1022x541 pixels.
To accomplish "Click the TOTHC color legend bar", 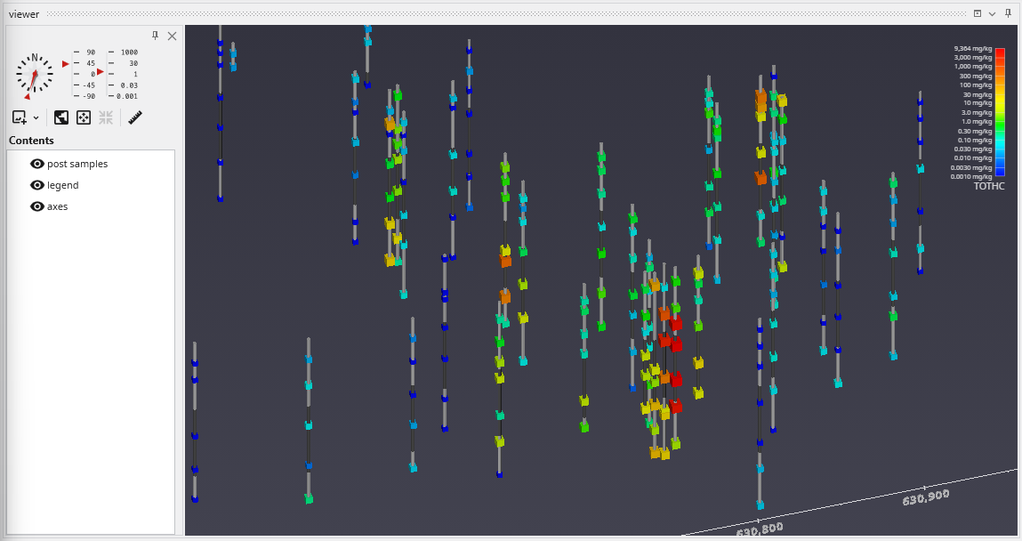I will click(1000, 113).
